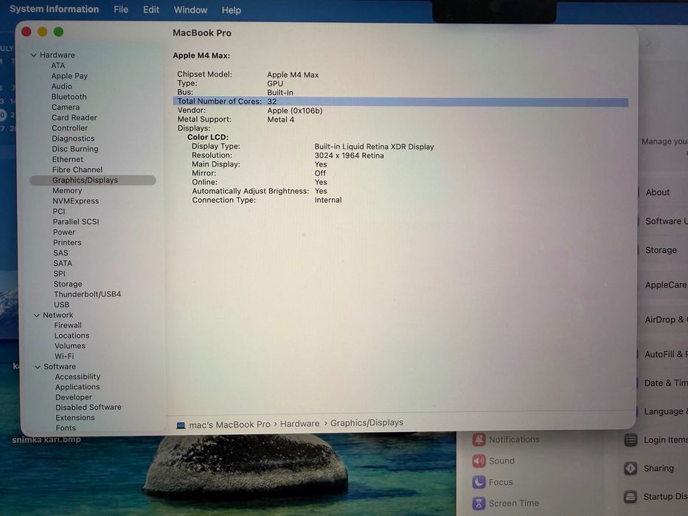Select Disc Burning in sidebar
Viewport: 688px width, 516px height.
click(x=75, y=149)
